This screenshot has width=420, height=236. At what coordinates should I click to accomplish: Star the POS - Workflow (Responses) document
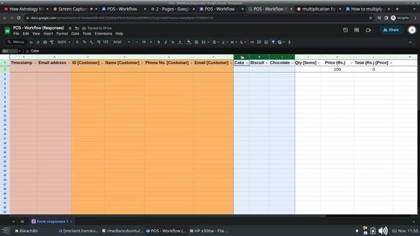point(70,28)
